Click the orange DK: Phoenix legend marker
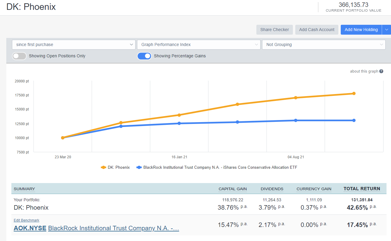Viewport: 391px width, 241px height. [104, 168]
